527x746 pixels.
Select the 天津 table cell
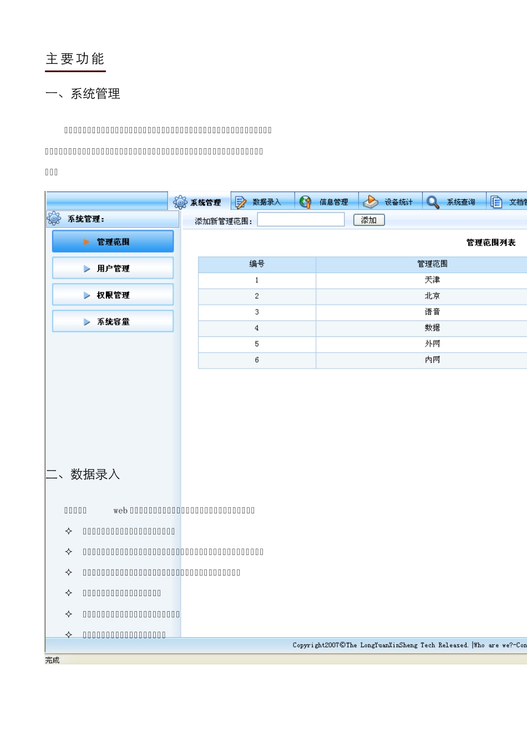coord(432,280)
